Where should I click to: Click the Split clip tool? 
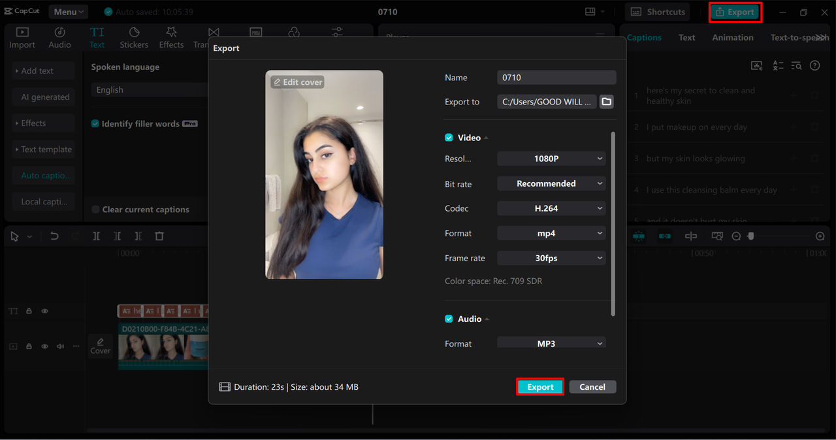(96, 236)
